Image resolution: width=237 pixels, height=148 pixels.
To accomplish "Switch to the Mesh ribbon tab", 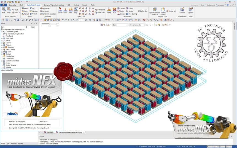I will 21,5.
